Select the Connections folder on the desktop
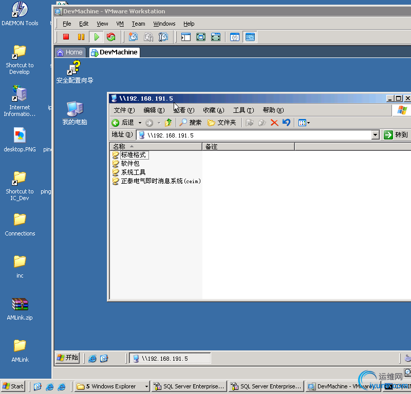Viewport: 411px width, 394px height. click(x=20, y=225)
